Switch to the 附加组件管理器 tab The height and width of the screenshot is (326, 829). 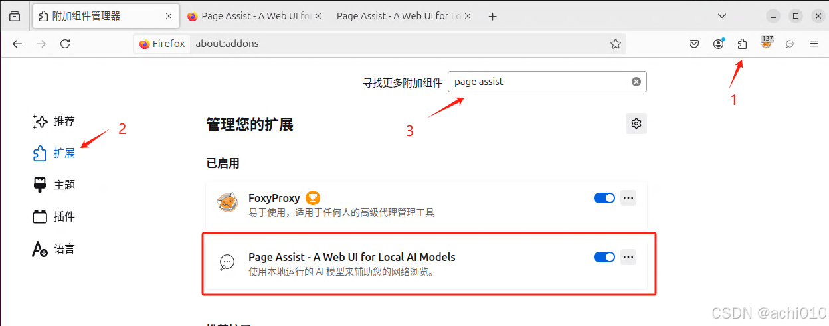[x=106, y=16]
